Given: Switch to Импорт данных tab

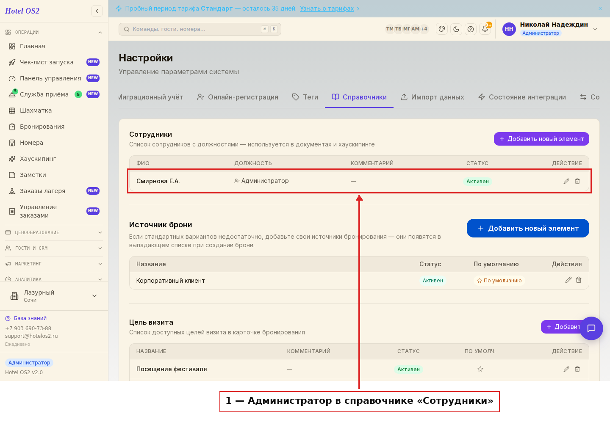Looking at the screenshot, I should click(433, 97).
